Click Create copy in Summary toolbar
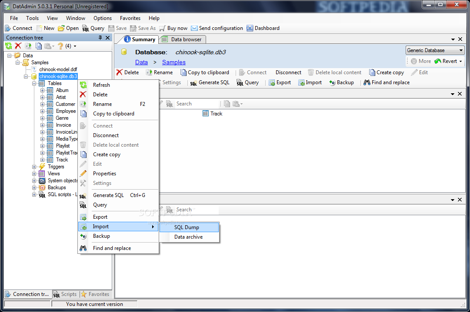 coord(387,72)
